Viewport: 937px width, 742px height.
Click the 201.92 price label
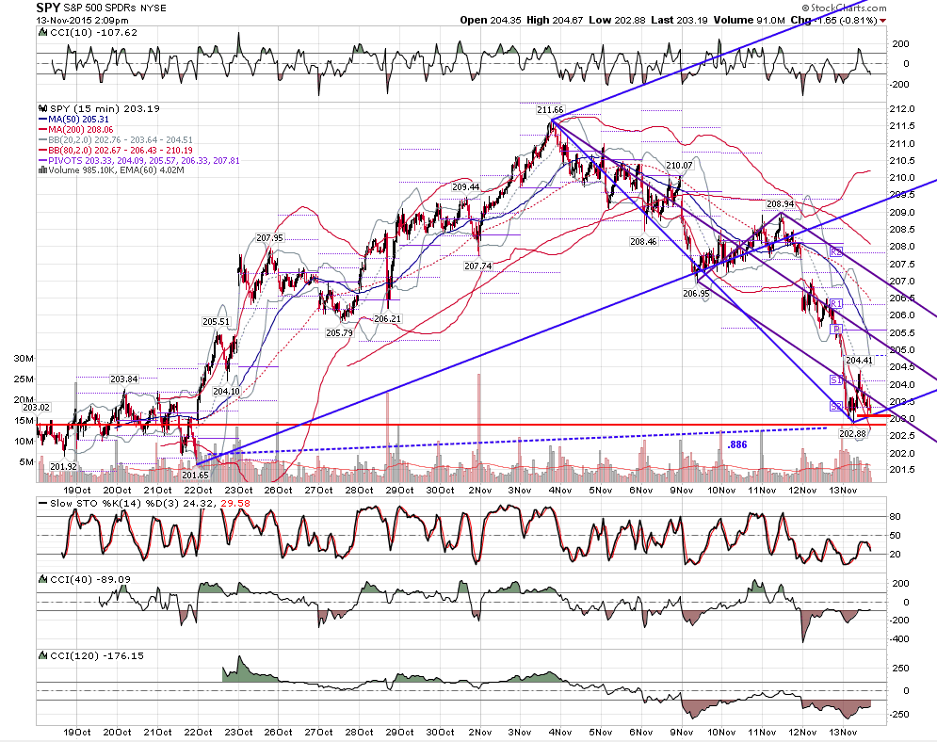pos(63,467)
